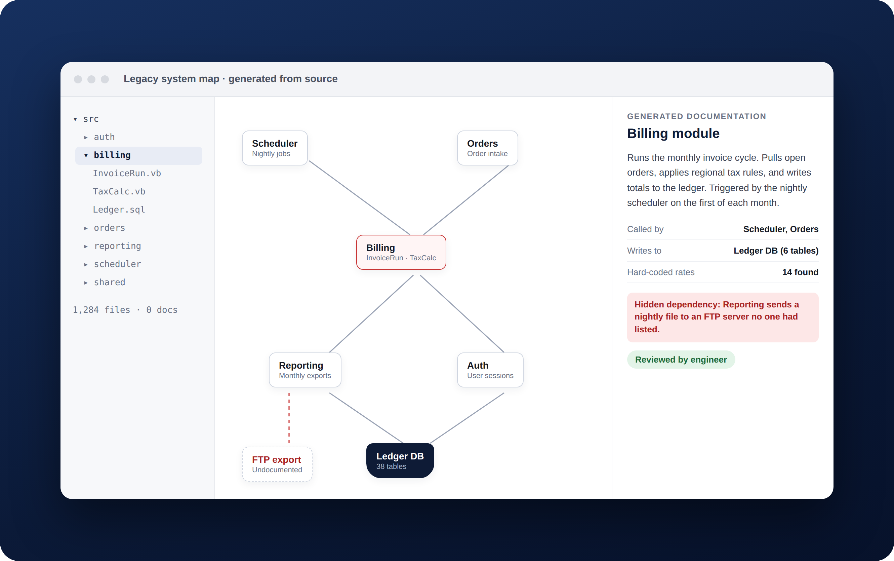
Task: Click the first gray window control dot
Action: coord(78,79)
